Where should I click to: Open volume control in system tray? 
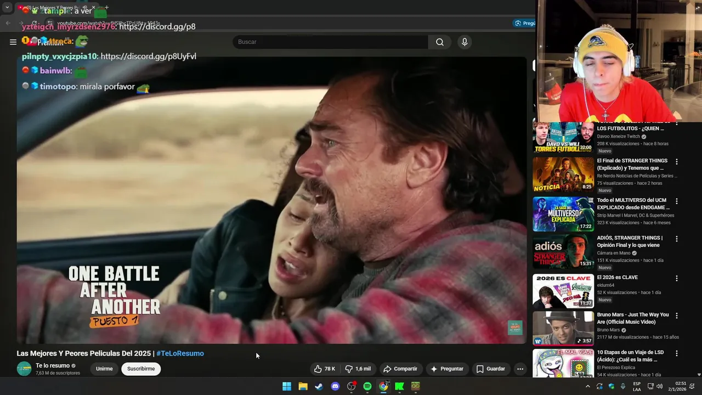(659, 386)
